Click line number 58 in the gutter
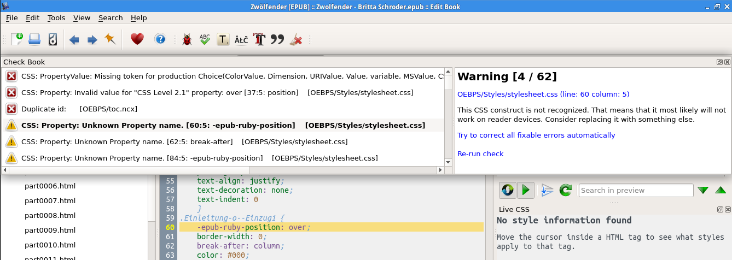The width and height of the screenshot is (732, 260). click(x=170, y=209)
